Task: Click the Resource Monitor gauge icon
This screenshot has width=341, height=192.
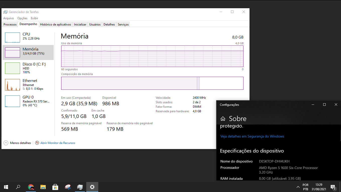Action: (x=37, y=143)
